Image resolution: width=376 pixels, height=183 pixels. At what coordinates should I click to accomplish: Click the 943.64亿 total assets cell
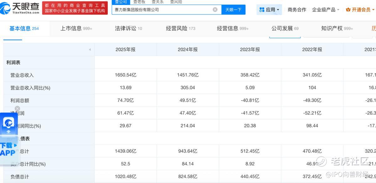[188, 151]
